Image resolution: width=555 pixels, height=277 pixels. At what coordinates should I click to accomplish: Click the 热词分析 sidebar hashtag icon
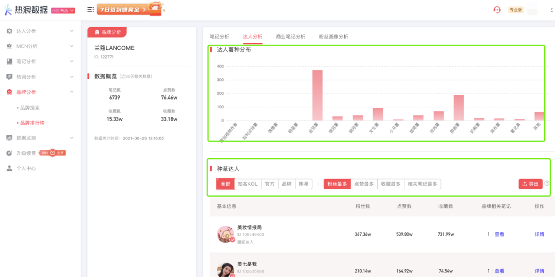10,76
